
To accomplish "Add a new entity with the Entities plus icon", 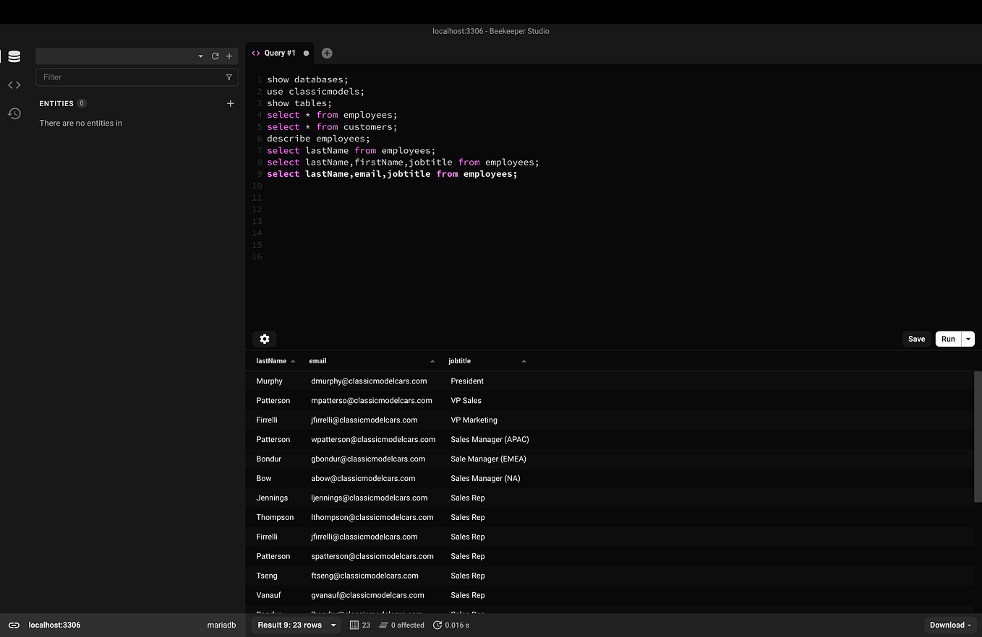I will click(x=230, y=103).
